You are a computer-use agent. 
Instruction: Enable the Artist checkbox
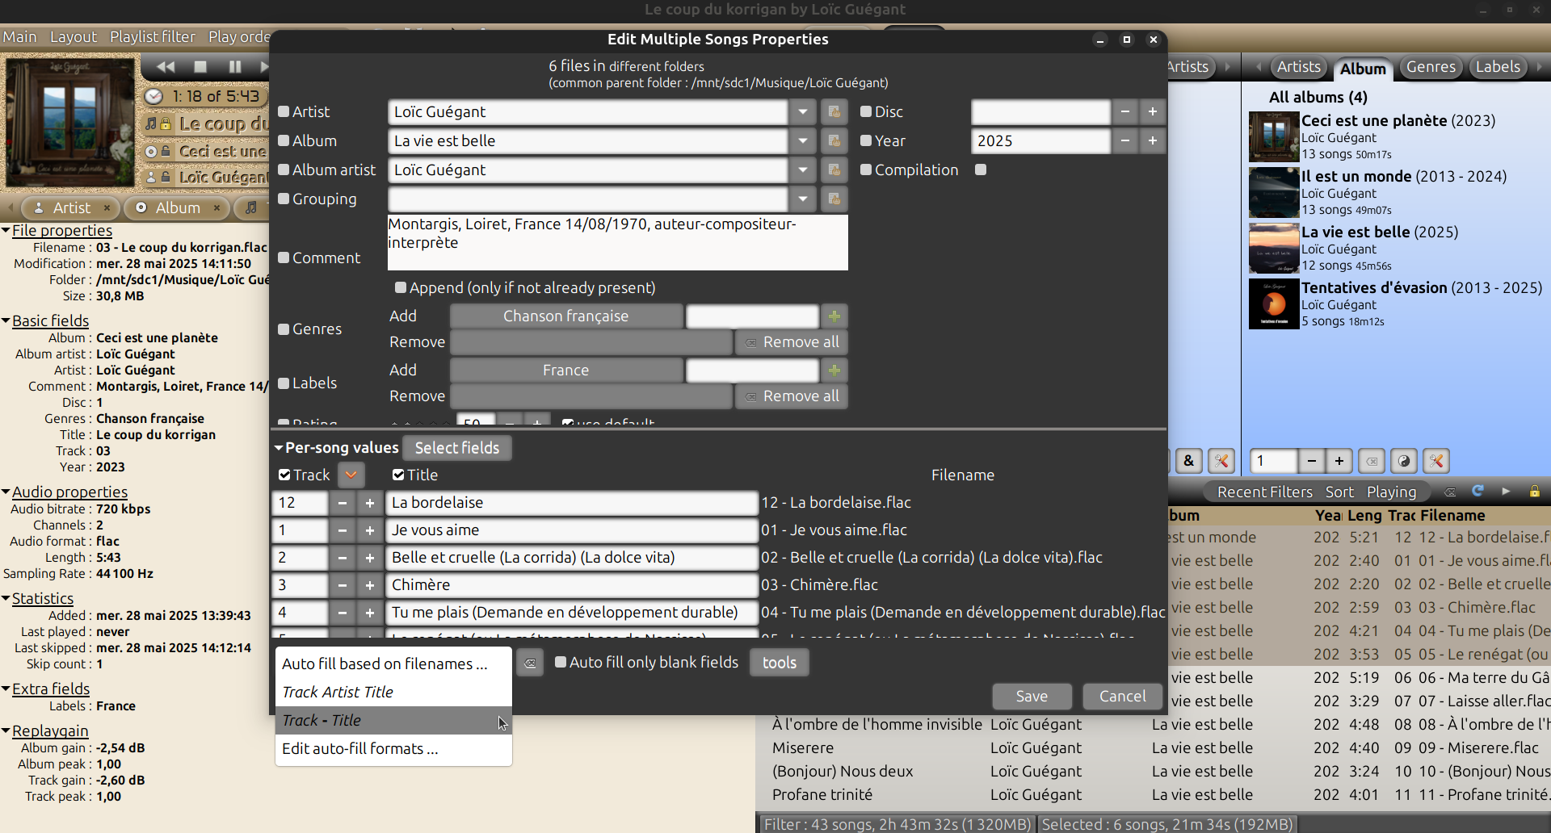click(x=284, y=111)
